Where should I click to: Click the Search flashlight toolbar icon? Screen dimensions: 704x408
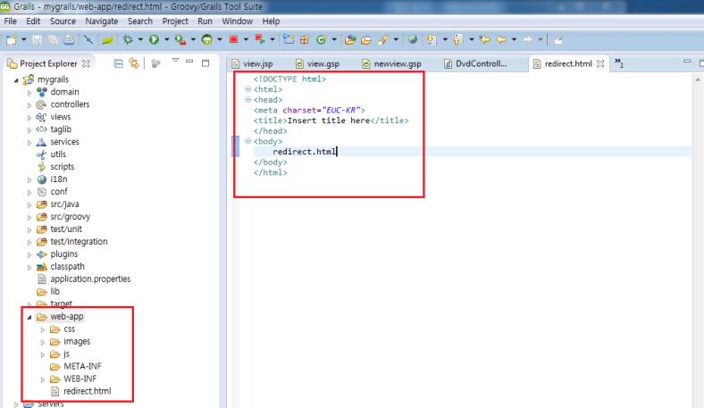(383, 40)
